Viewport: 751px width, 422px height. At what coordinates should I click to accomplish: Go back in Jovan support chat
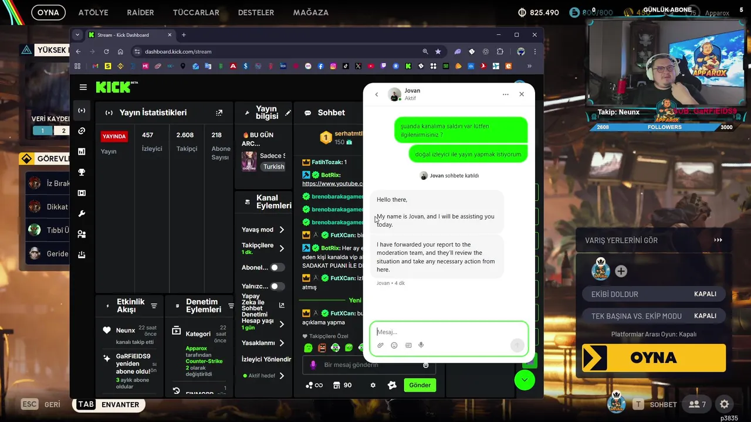point(377,94)
